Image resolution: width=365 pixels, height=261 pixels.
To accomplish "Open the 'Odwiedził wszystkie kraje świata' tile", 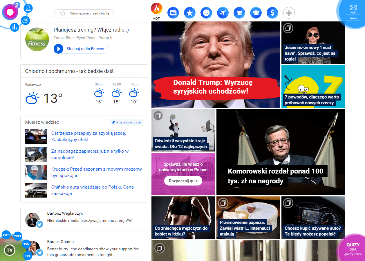I will coord(183,130).
